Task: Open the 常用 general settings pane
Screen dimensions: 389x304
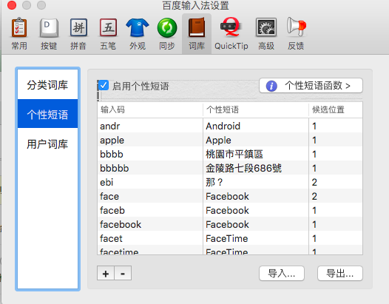Action: 19,34
